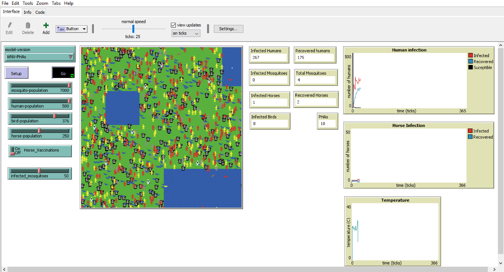Click the Delete trash icon

coord(28,25)
